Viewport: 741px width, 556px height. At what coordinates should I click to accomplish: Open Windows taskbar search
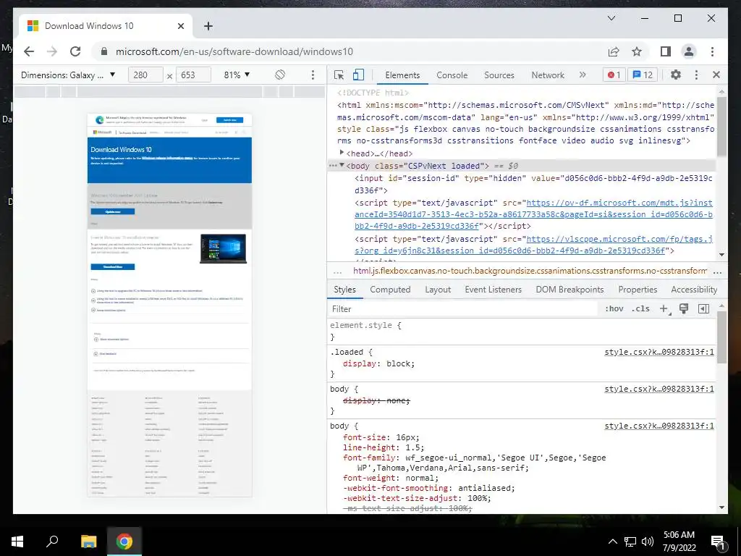coord(52,542)
